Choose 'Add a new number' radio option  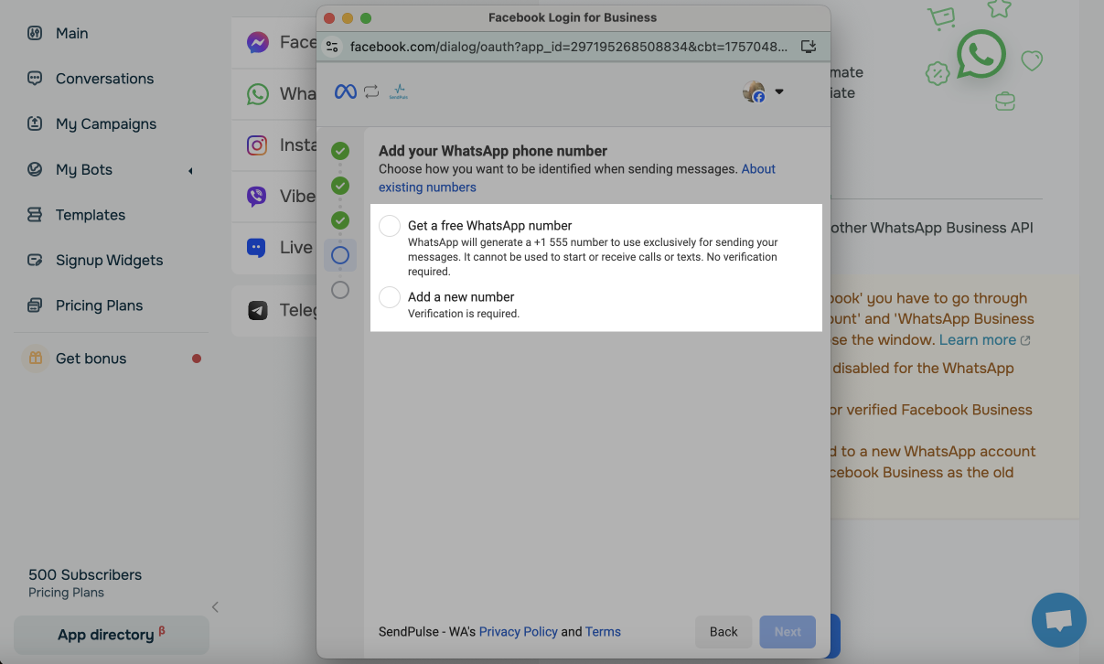pyautogui.click(x=390, y=297)
